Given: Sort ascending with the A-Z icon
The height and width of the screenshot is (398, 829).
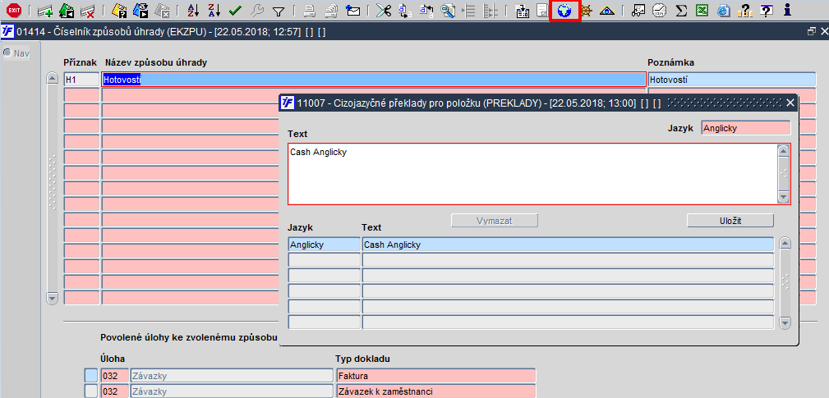Looking at the screenshot, I should tap(194, 11).
